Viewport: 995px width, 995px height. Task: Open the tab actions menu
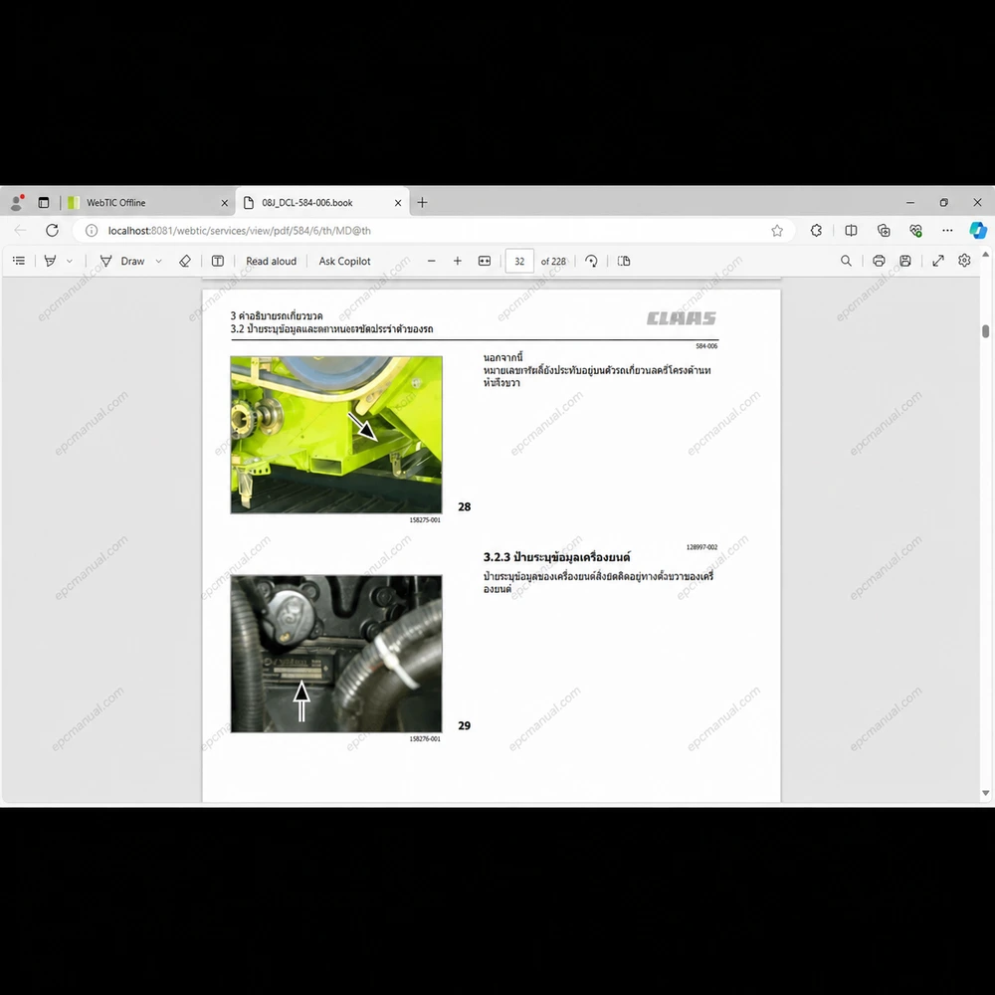tap(43, 202)
